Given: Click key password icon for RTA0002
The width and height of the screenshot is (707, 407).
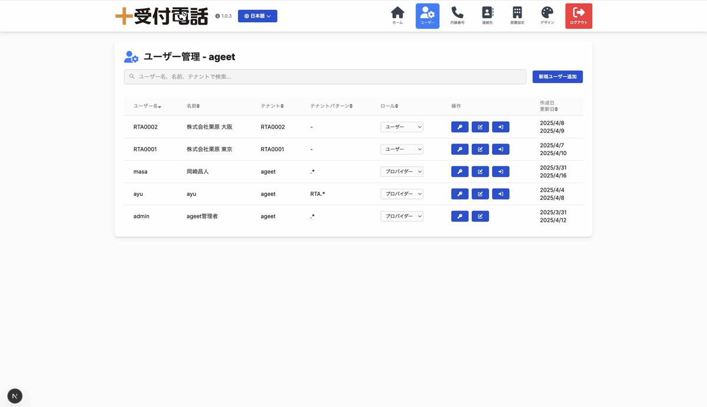Looking at the screenshot, I should [x=460, y=127].
